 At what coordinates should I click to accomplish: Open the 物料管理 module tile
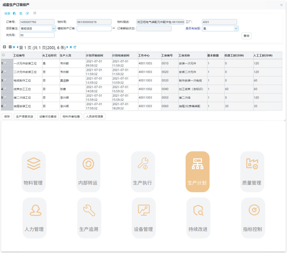(x=34, y=172)
